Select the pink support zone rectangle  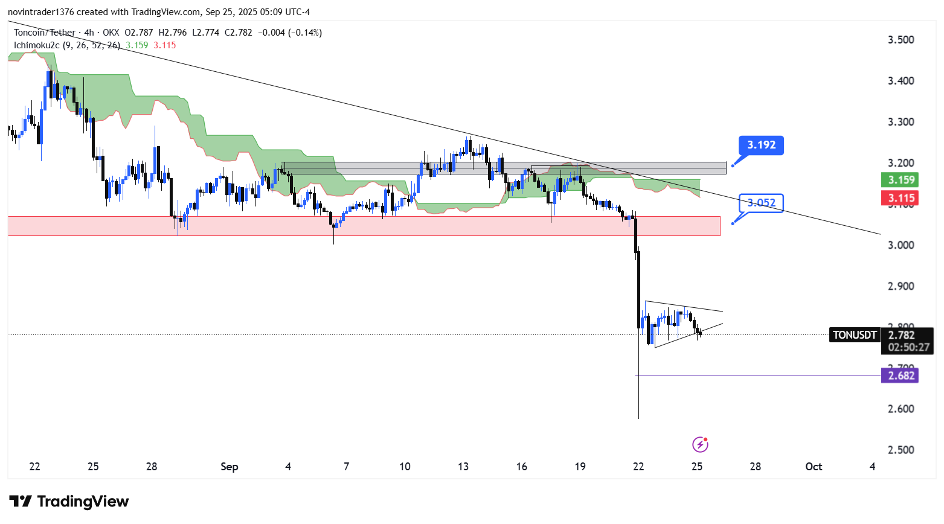click(x=362, y=226)
